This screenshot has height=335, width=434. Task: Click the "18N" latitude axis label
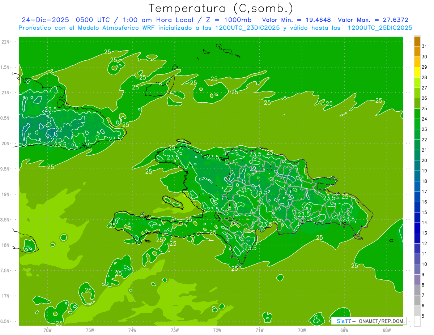5,245
